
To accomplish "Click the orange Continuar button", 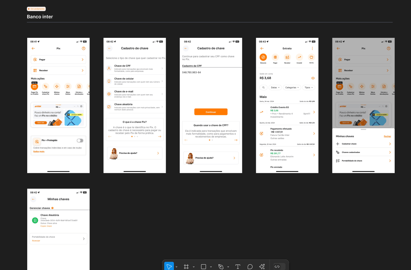I will click(x=211, y=112).
